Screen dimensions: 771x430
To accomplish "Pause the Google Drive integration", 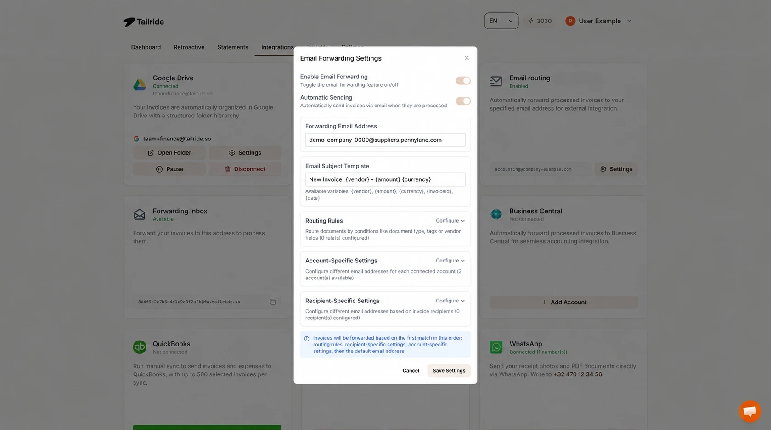I will click(x=169, y=169).
